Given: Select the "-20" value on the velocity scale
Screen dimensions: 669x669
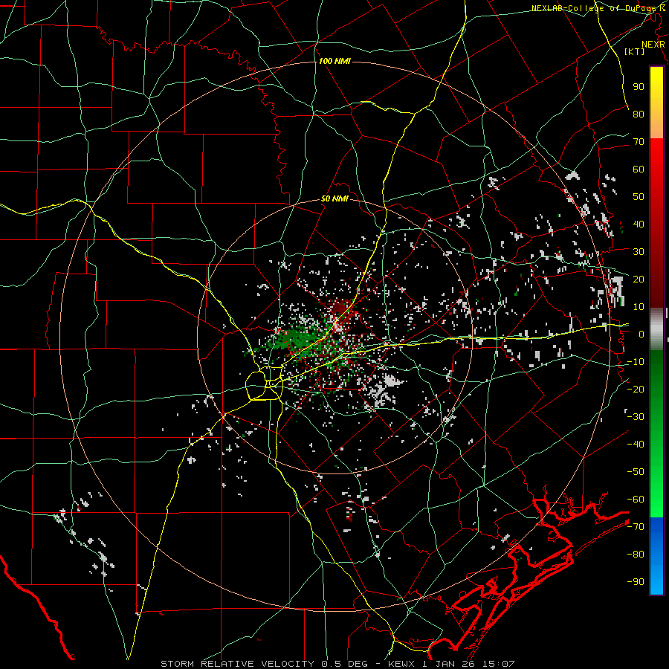Looking at the screenshot, I should point(636,389).
